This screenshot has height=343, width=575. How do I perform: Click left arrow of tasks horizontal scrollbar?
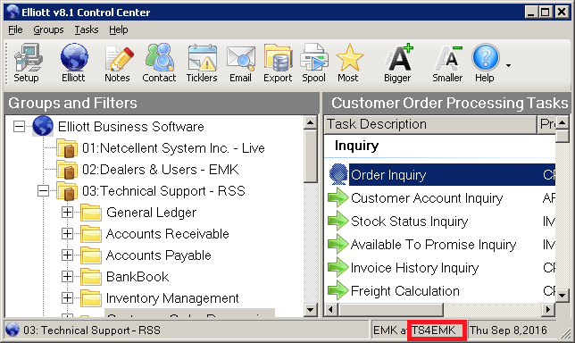click(330, 310)
